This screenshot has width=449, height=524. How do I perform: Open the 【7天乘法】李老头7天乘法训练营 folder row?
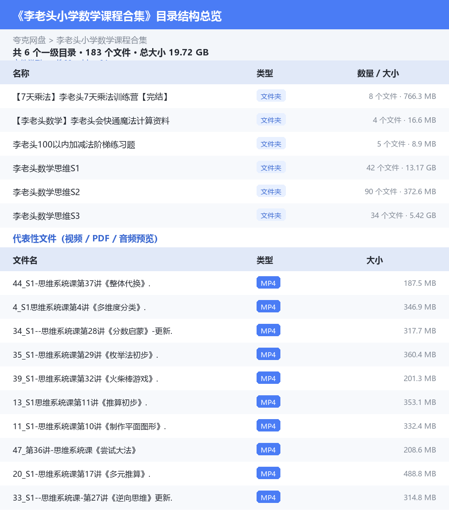(224, 96)
